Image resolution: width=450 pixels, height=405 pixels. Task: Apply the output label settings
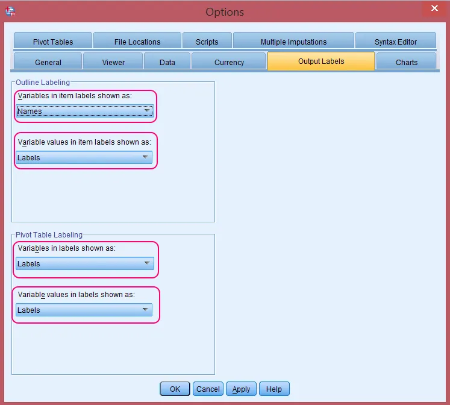pos(241,389)
